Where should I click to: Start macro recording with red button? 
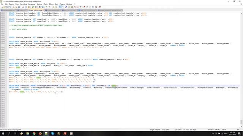coord(84,7)
